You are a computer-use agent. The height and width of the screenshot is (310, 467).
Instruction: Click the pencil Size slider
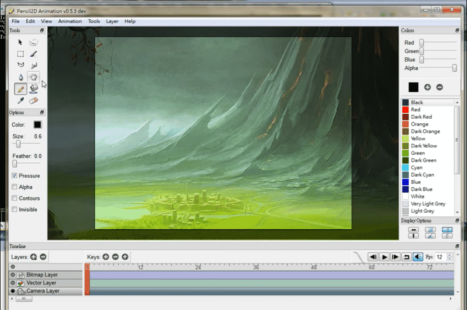(x=26, y=144)
